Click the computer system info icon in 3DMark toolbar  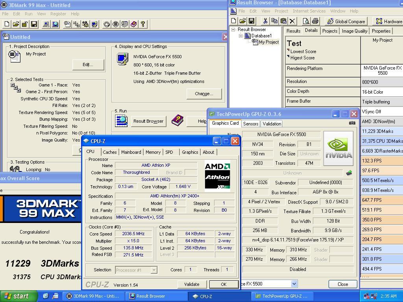pyautogui.click(x=46, y=24)
